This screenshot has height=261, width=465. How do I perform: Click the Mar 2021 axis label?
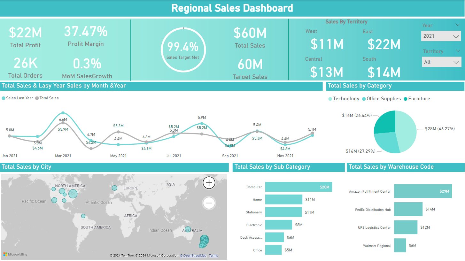click(63, 156)
